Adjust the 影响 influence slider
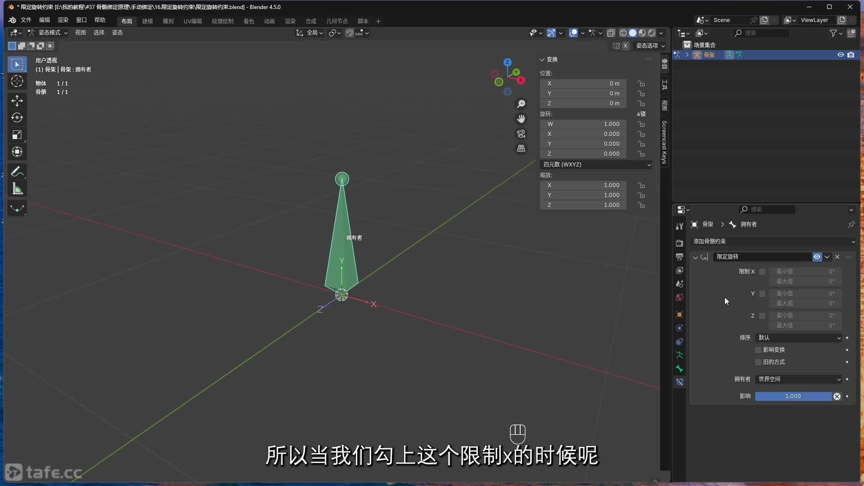Image resolution: width=864 pixels, height=486 pixels. 793,396
